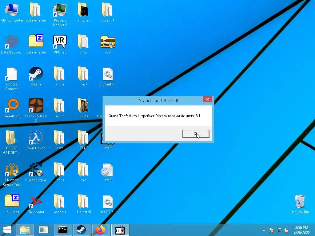Select the models folder
This screenshot has width=315, height=236.
click(60, 204)
